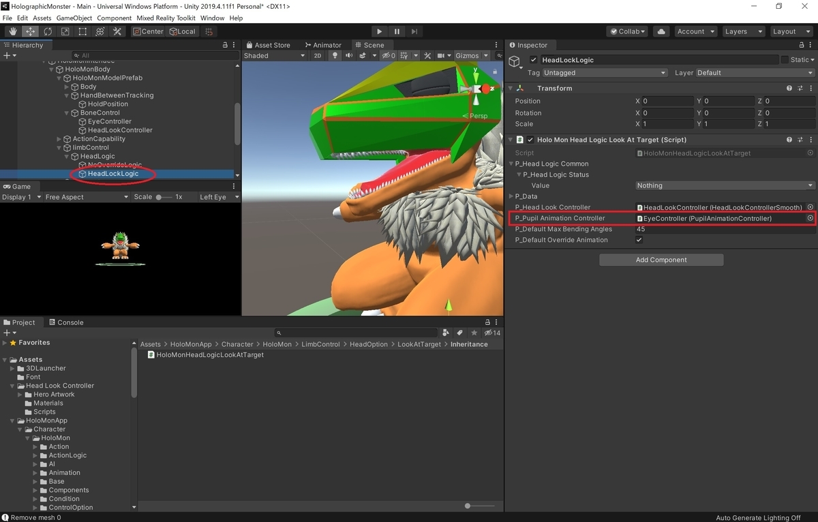Click the Pause button
The image size is (818, 522).
(397, 31)
